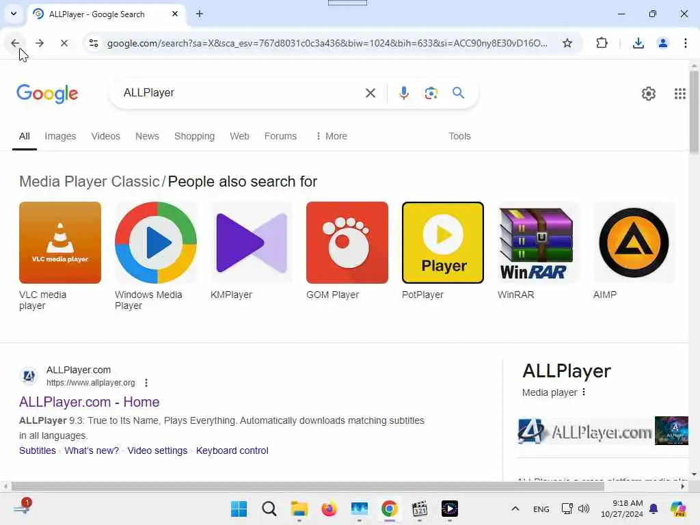Open the KMPlayer thumbnail

point(252,243)
